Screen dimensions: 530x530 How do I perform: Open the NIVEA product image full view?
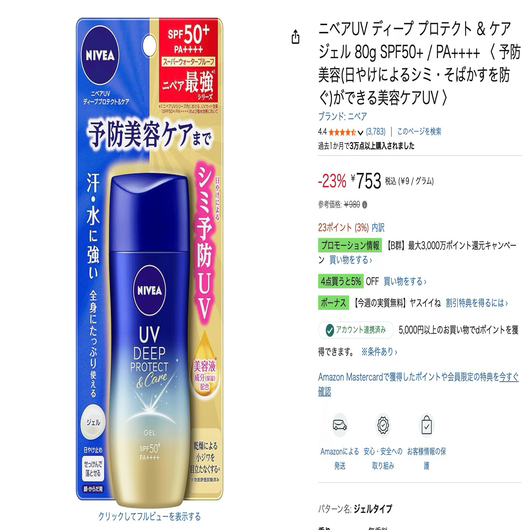pos(150,260)
